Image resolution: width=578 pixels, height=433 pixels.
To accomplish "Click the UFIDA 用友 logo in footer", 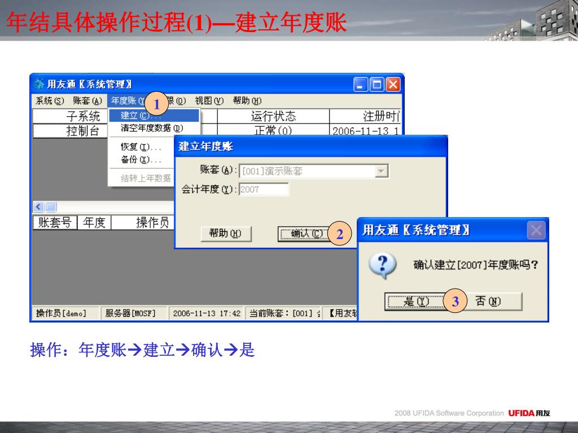I will click(529, 413).
